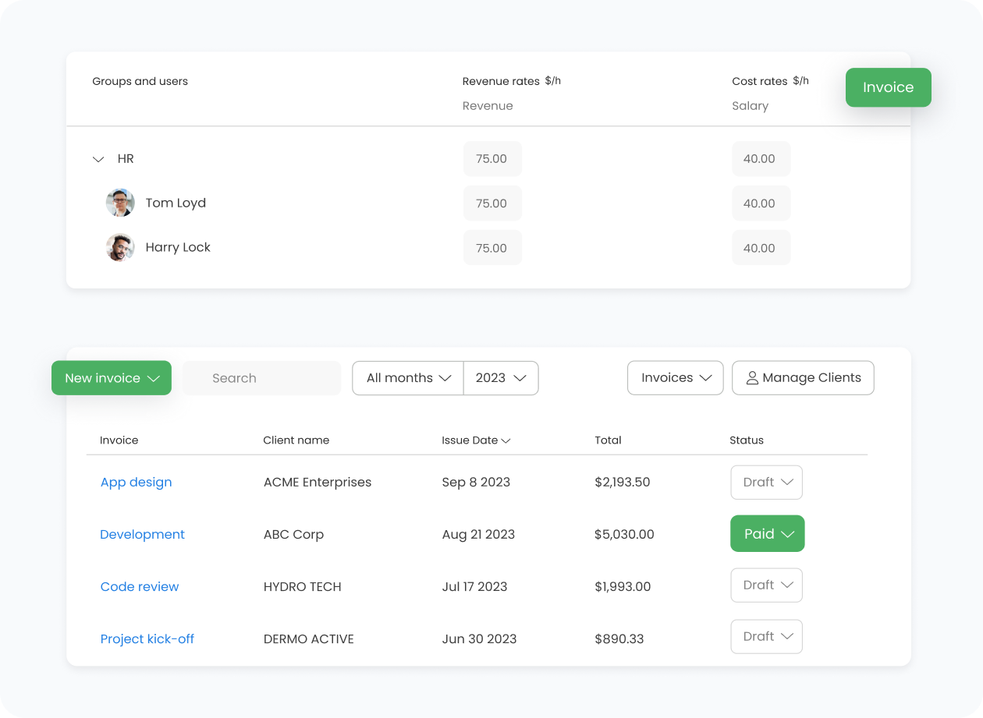Screen dimensions: 983x718
Task: Click Harry Lock's avatar photo
Action: pyautogui.click(x=120, y=247)
